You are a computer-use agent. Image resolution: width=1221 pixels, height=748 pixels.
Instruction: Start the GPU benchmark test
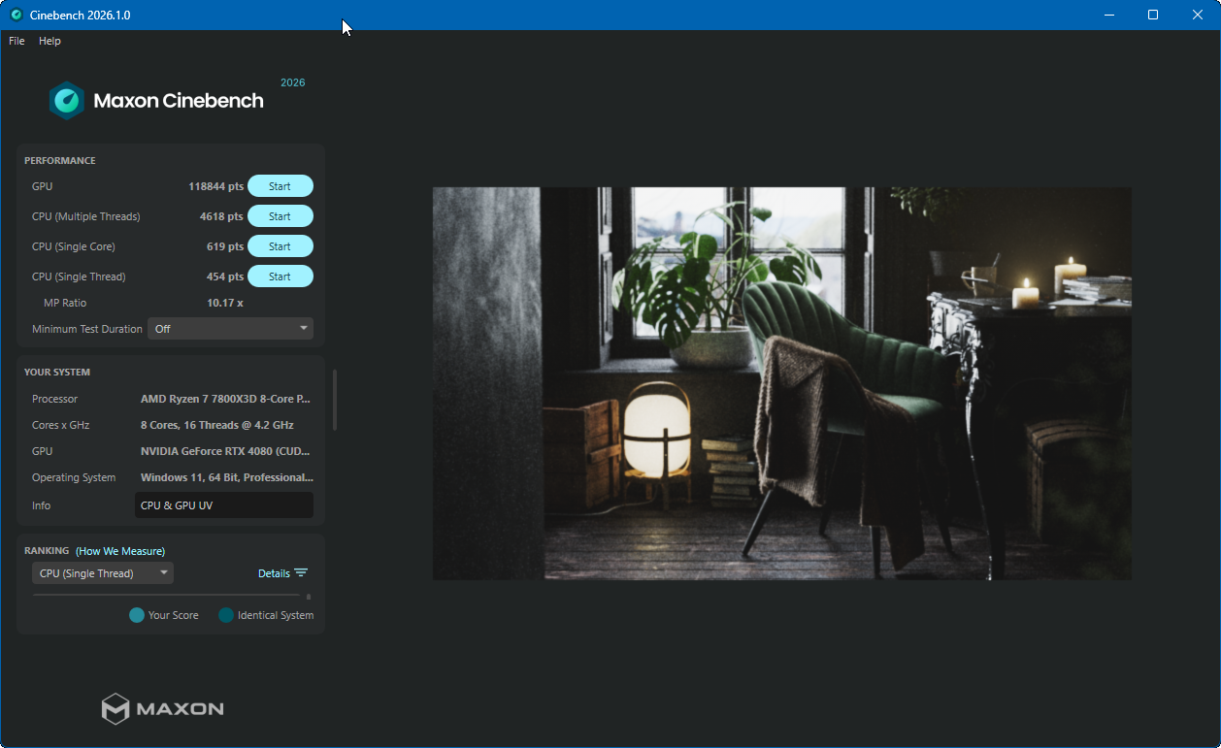click(280, 186)
